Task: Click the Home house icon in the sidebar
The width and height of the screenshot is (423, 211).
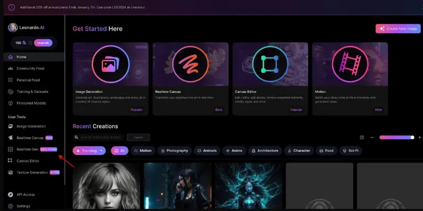Action: 11,57
